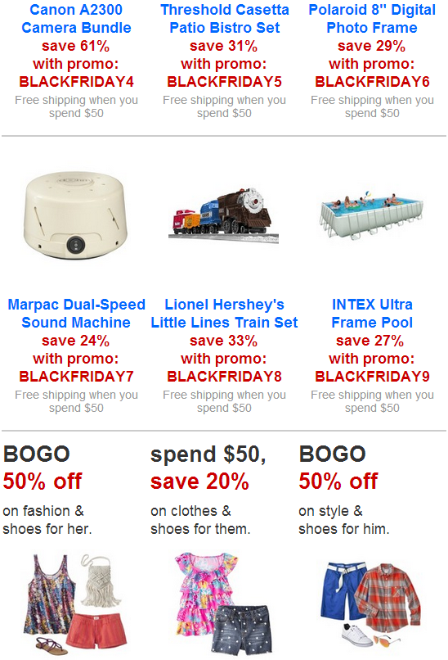Select the BLACKFRIDAY5 promo code text
The width and height of the screenshot is (448, 660).
[x=224, y=82]
